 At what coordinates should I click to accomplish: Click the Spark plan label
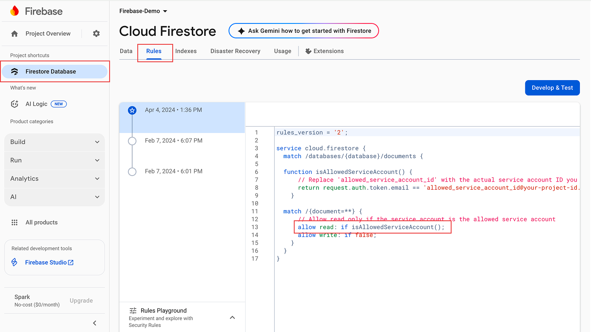tap(22, 297)
